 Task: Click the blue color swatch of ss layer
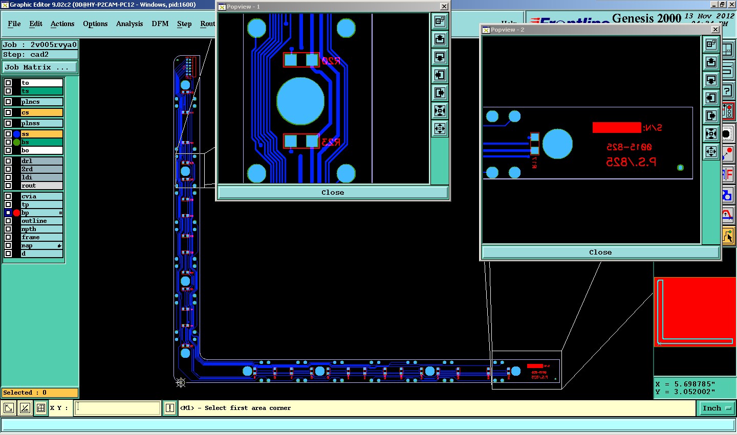tap(16, 134)
